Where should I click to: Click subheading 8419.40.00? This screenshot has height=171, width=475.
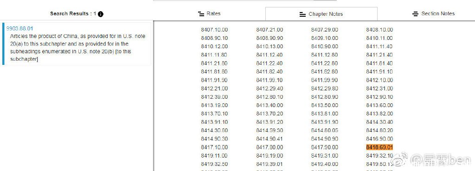tap(324, 164)
